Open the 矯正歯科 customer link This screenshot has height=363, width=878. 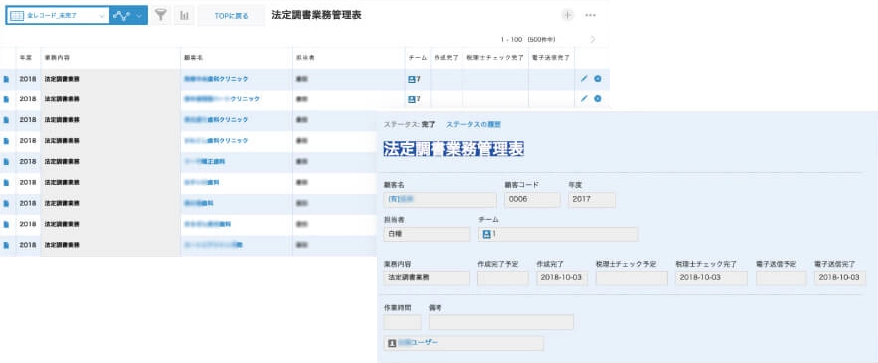pos(205,161)
